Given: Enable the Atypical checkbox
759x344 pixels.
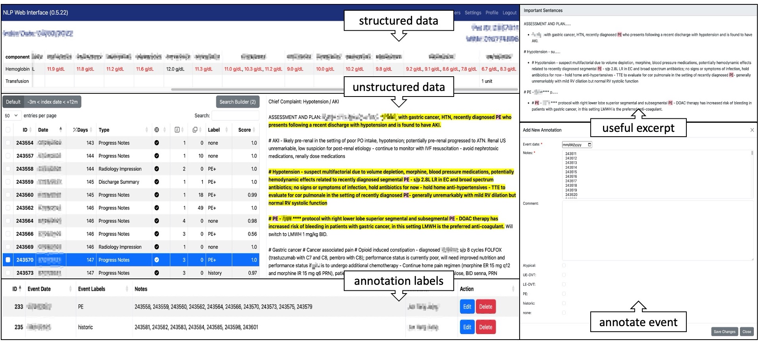Looking at the screenshot, I should pos(564,265).
